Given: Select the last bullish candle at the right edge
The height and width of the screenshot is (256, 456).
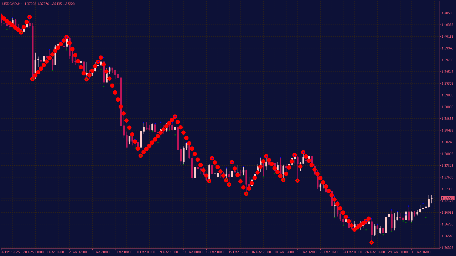Looking at the screenshot, I should coord(431,198).
